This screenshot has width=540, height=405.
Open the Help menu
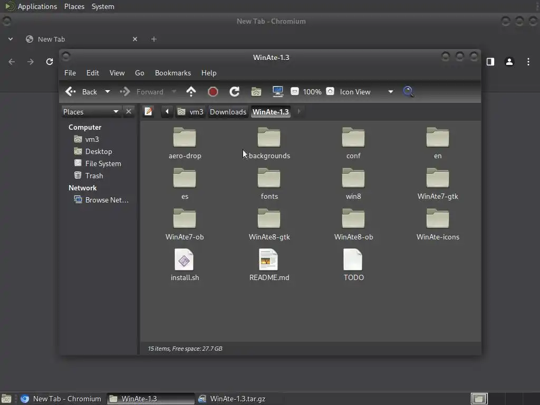tap(209, 73)
